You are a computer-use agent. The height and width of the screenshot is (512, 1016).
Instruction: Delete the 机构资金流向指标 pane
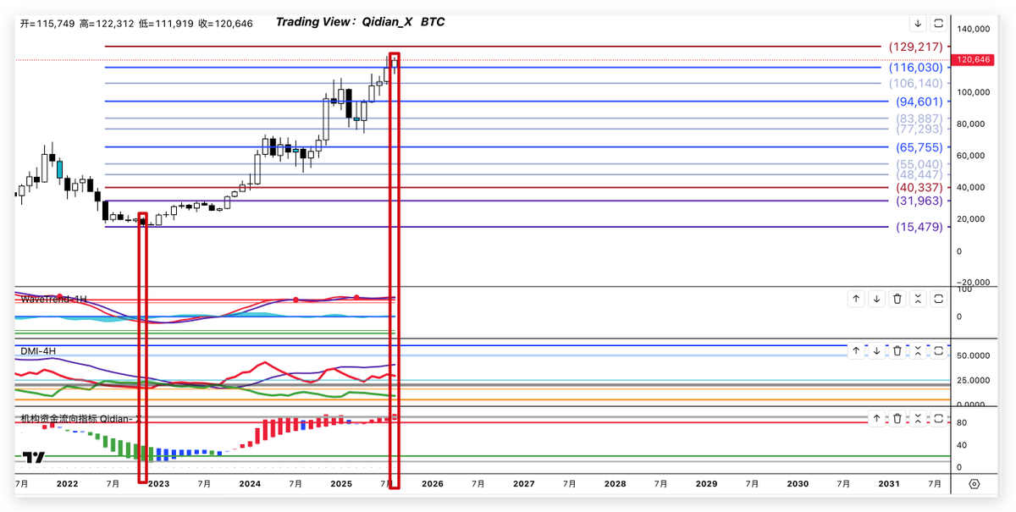[x=897, y=418]
